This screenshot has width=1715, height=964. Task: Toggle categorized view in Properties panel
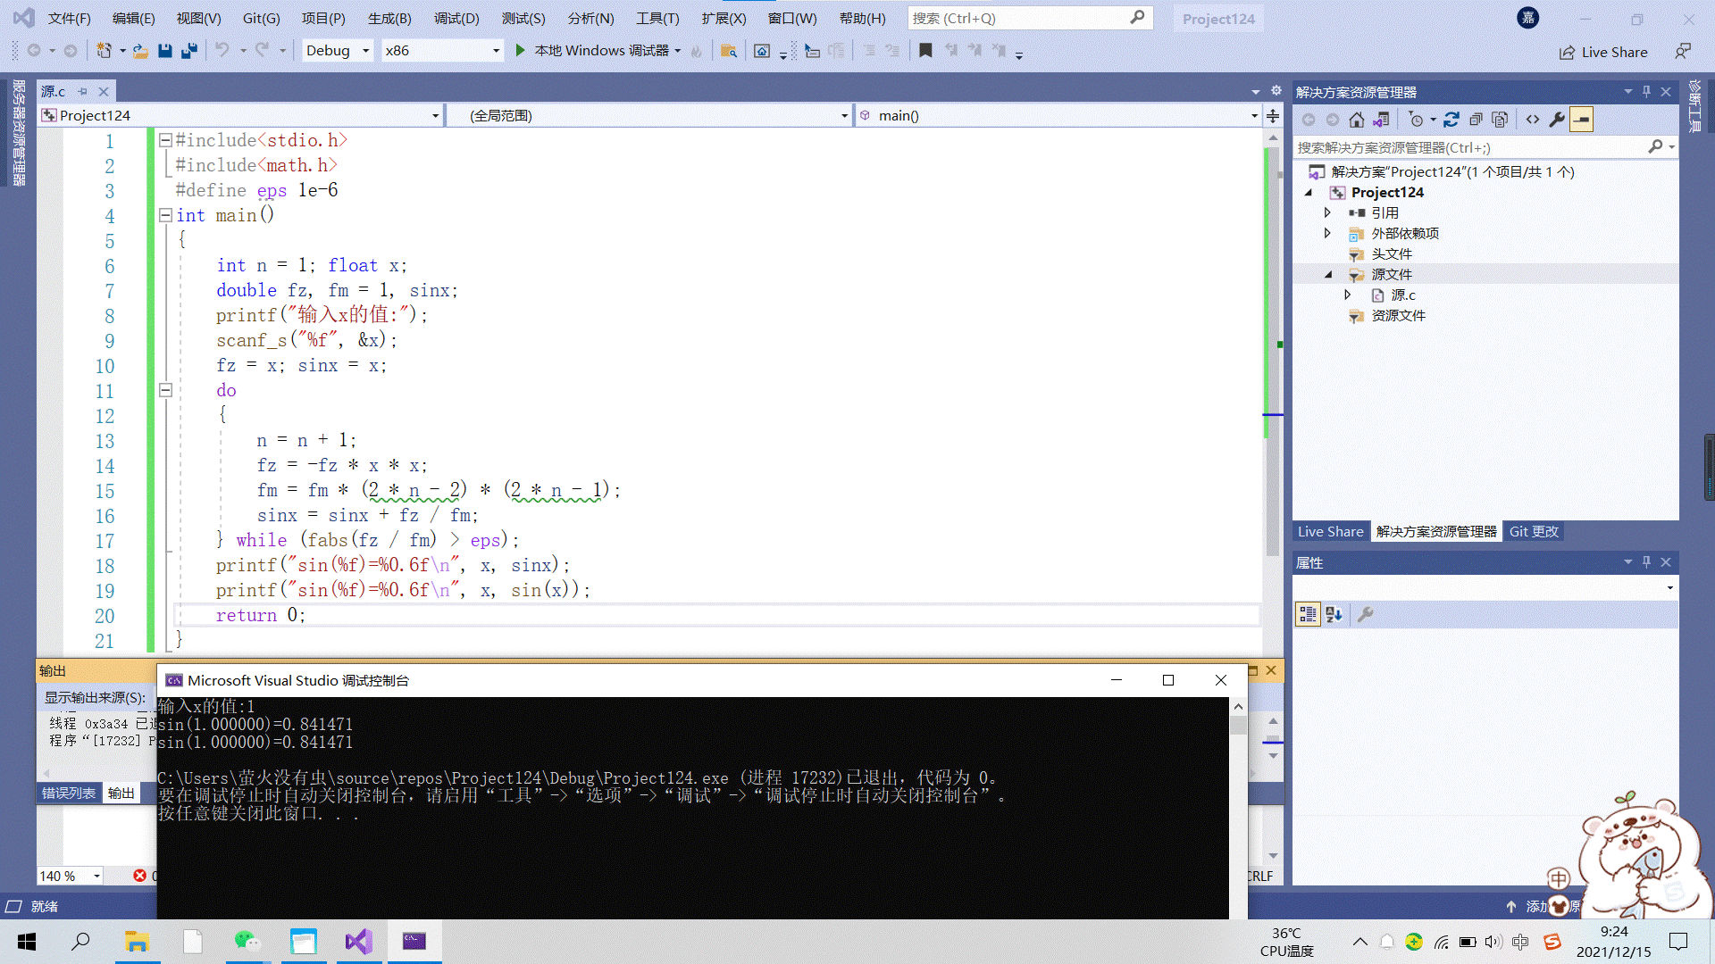coord(1308,614)
